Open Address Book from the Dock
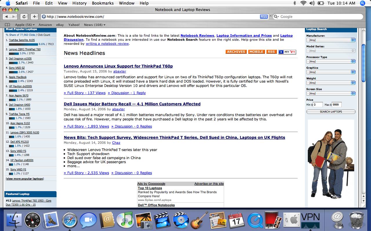This screenshot has height=231, width=371. [x=107, y=221]
